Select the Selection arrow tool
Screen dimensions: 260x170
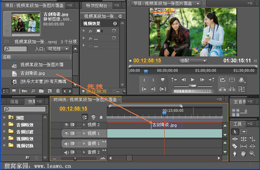pyautogui.click(x=235, y=132)
